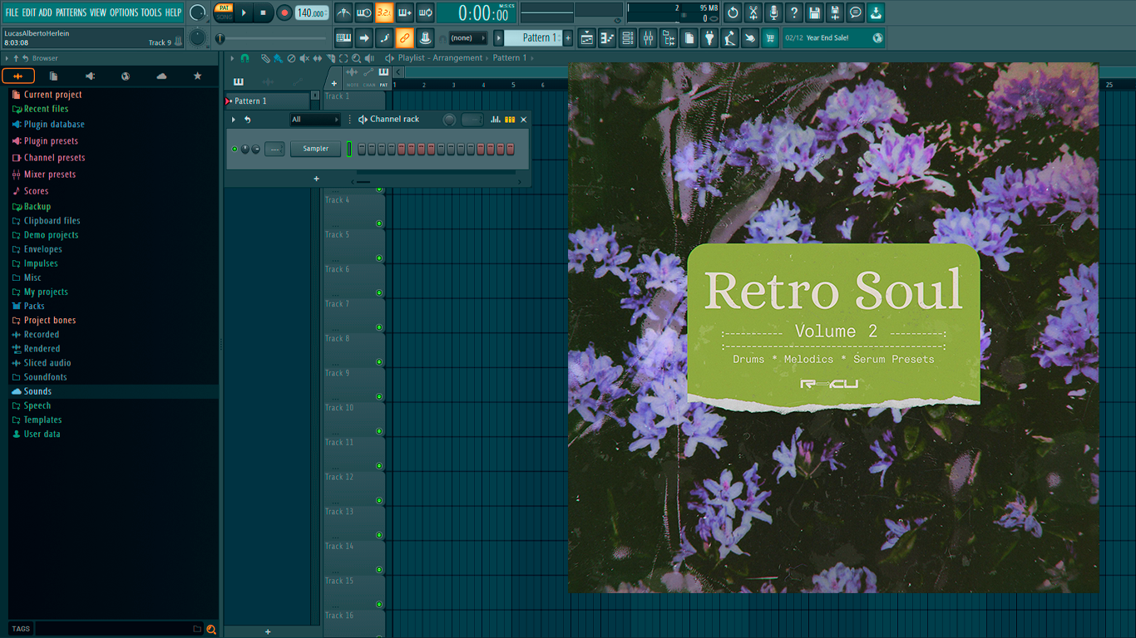
Task: Toggle typing keyboard to piano
Action: click(x=344, y=37)
